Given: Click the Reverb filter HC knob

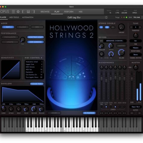Looking at the screenshot, I should [x=111, y=54].
